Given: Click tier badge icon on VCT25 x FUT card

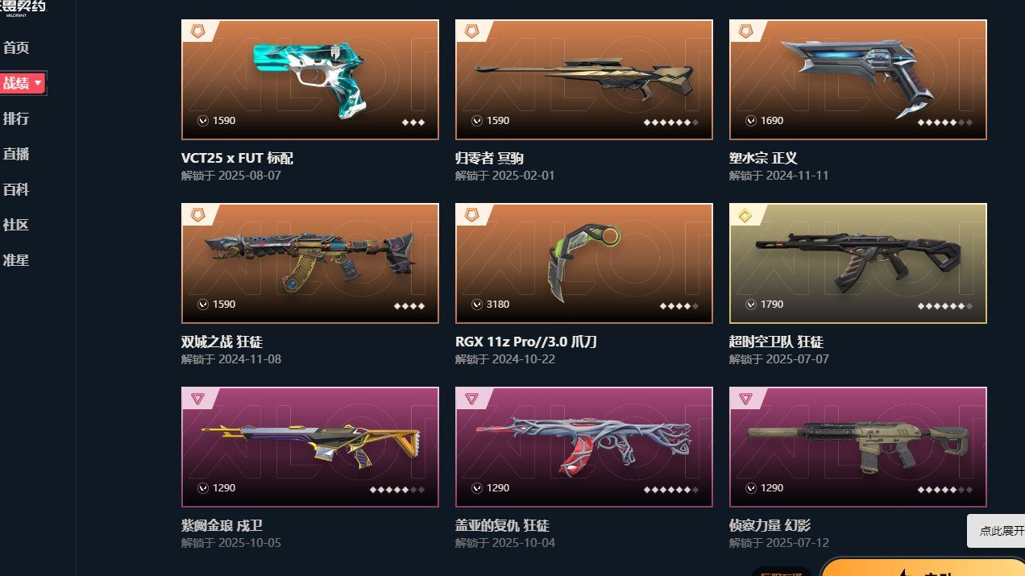Looking at the screenshot, I should point(197,31).
